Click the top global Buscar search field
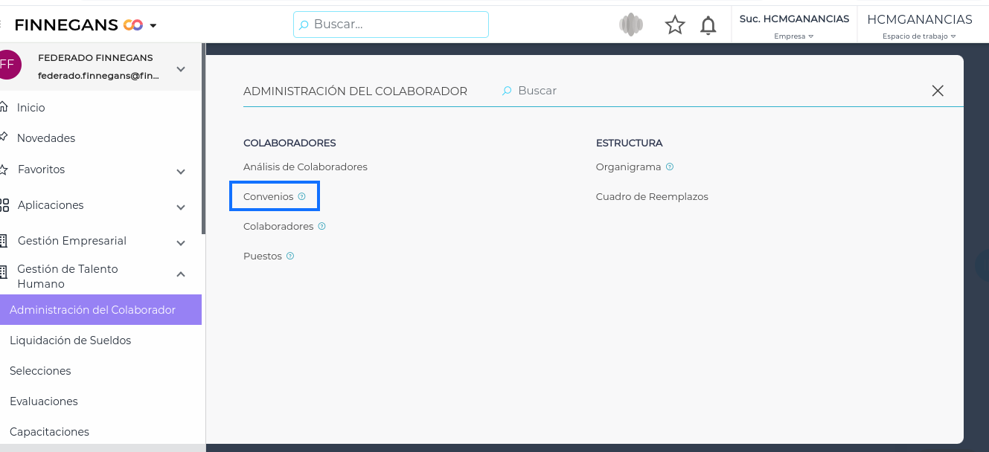 [x=391, y=25]
